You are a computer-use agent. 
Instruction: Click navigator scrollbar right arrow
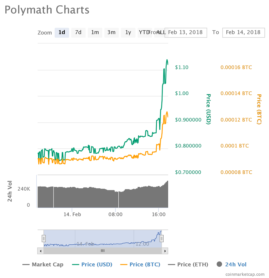pyautogui.click(x=165, y=251)
